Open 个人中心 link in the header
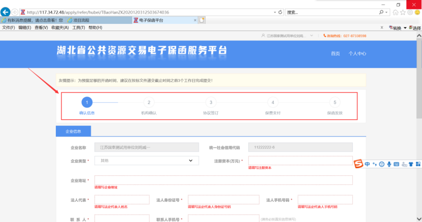Viewport: 422px width, 222px height. click(x=357, y=53)
